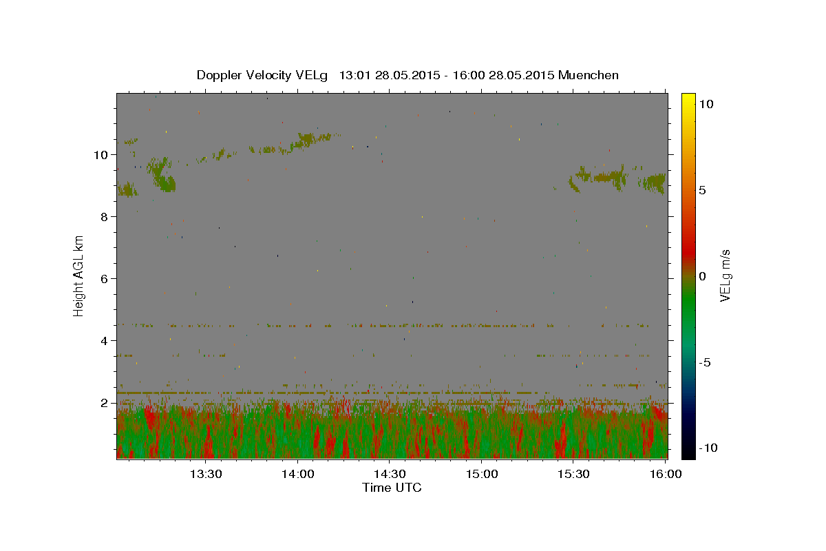Click the colorbar tick value 5

tap(702, 190)
